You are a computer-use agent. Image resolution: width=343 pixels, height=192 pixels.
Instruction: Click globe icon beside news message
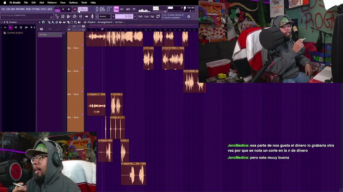189,17
